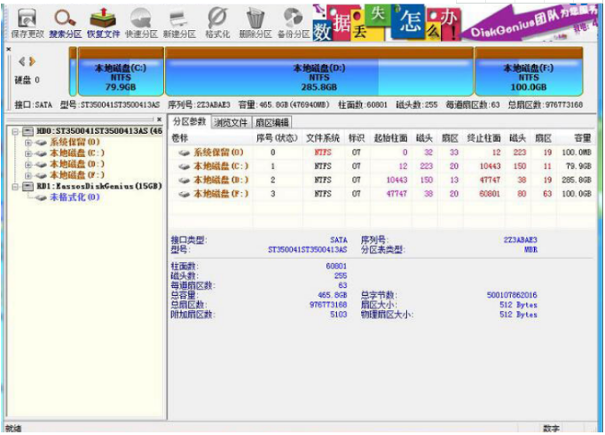
Task: Switch to the 浏览文件 tab
Action: [231, 122]
